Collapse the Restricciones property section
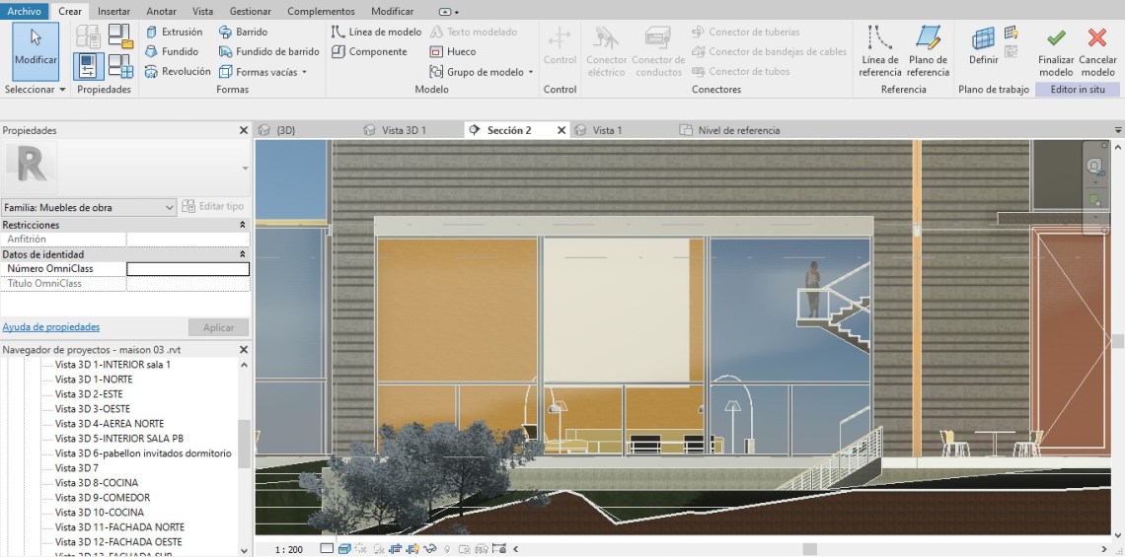Viewport: 1125px width, 557px height. (x=243, y=225)
